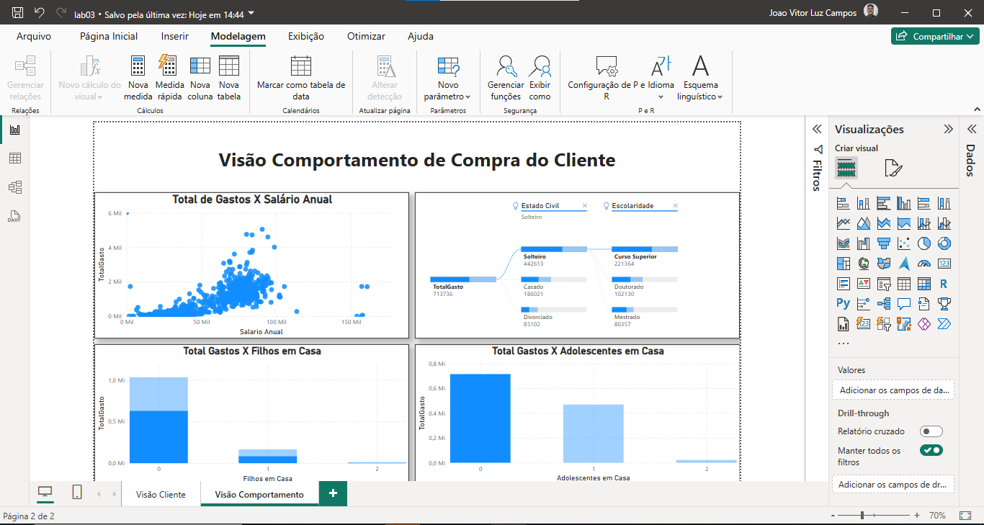This screenshot has width=984, height=525.
Task: Create a Nova tabela from the ribbon
Action: pos(229,78)
